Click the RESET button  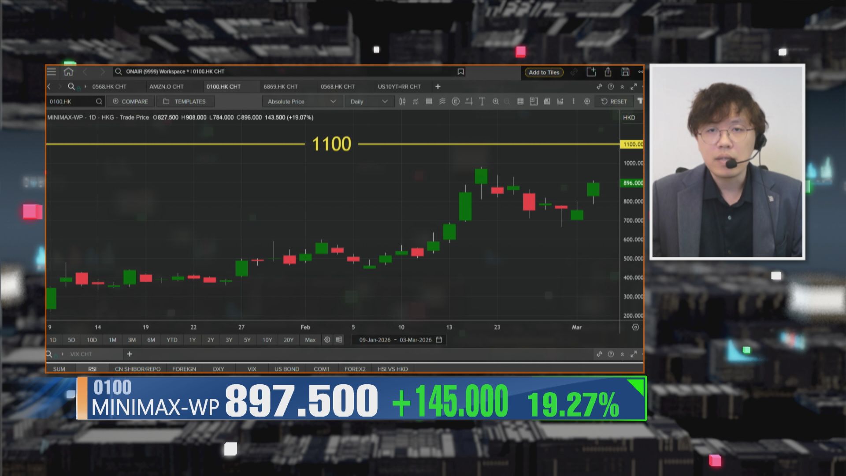614,101
